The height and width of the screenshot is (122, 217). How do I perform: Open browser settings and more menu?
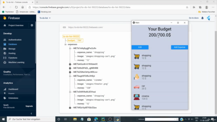213,7
